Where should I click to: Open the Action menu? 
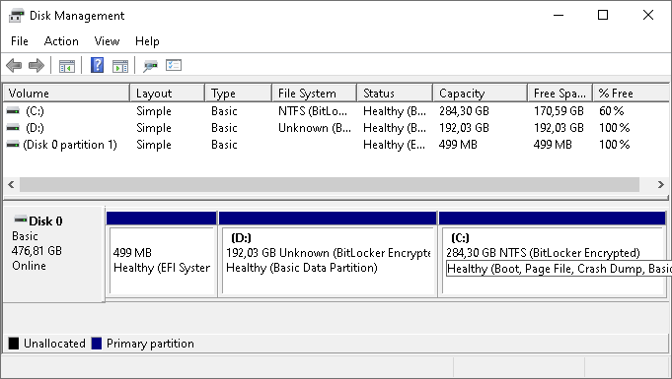(x=61, y=41)
